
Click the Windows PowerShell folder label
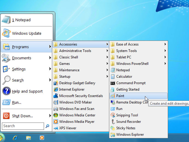tap(132, 64)
